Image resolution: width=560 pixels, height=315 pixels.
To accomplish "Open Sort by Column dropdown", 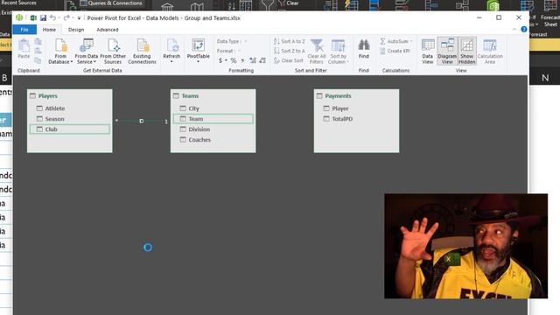I will click(339, 52).
